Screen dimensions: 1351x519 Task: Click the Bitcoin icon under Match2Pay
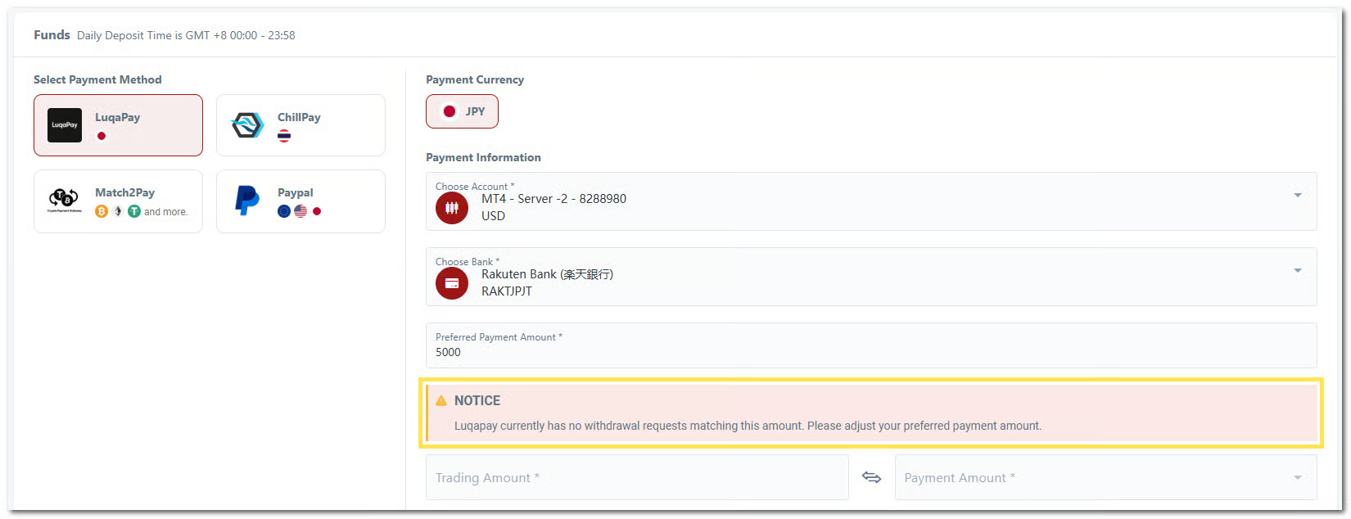pyautogui.click(x=102, y=211)
